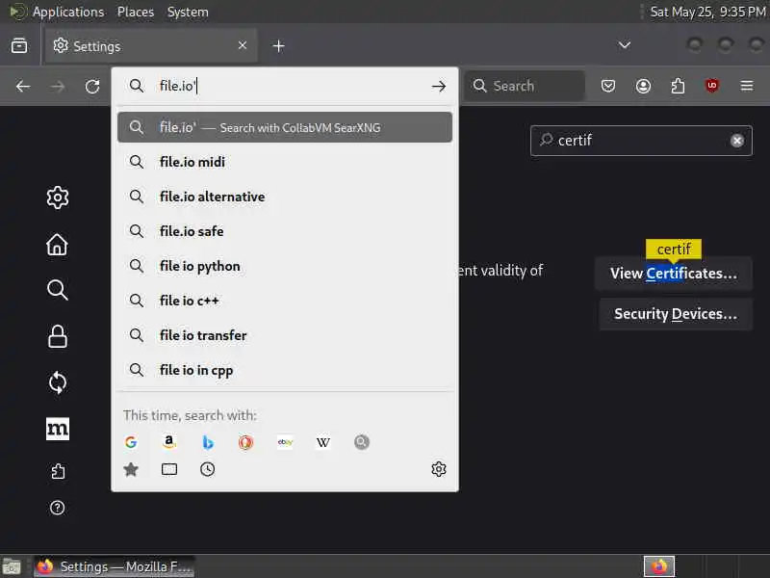The image size is (770, 578).
Task: Click the Firefox workspace switcher thumbnail
Action: [x=659, y=566]
